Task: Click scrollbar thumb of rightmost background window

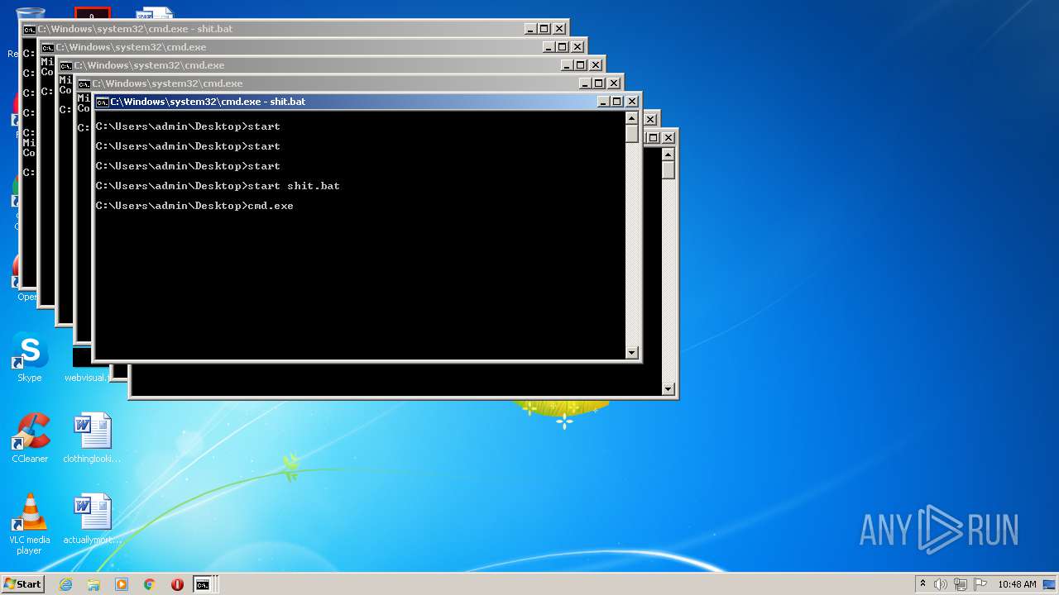Action: (668, 170)
